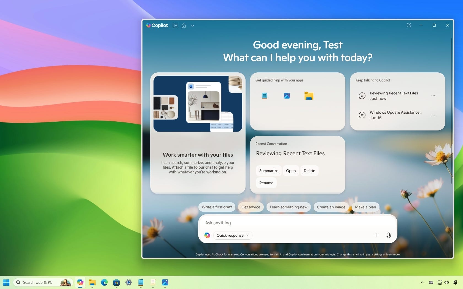463x289 pixels.
Task: Start voice input with microphone icon
Action: 388,235
